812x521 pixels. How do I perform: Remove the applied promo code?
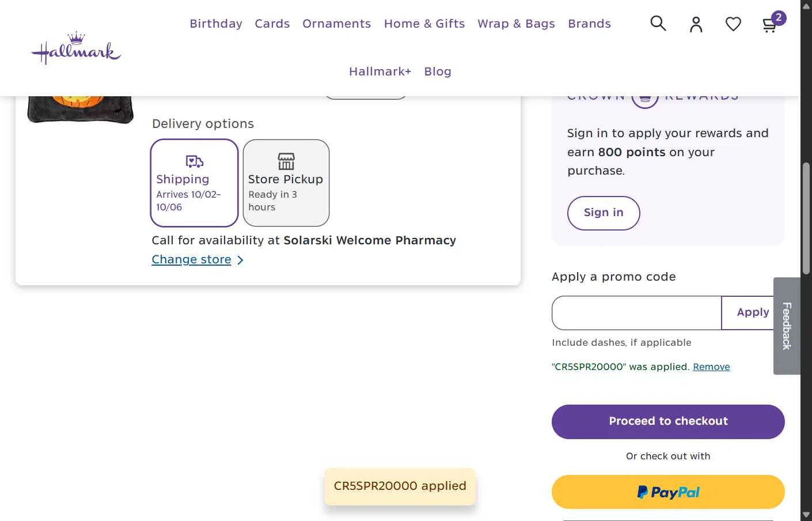[x=711, y=367]
